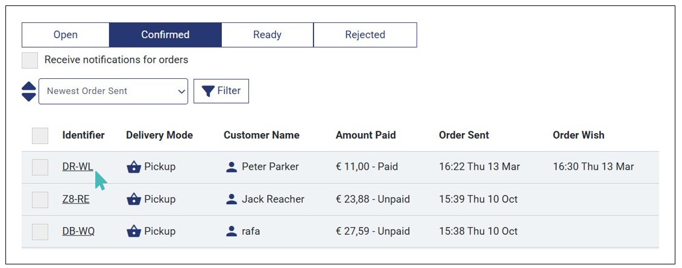Open the Newest Order Sent sort dropdown
Screen dimensions: 682x268
[113, 92]
